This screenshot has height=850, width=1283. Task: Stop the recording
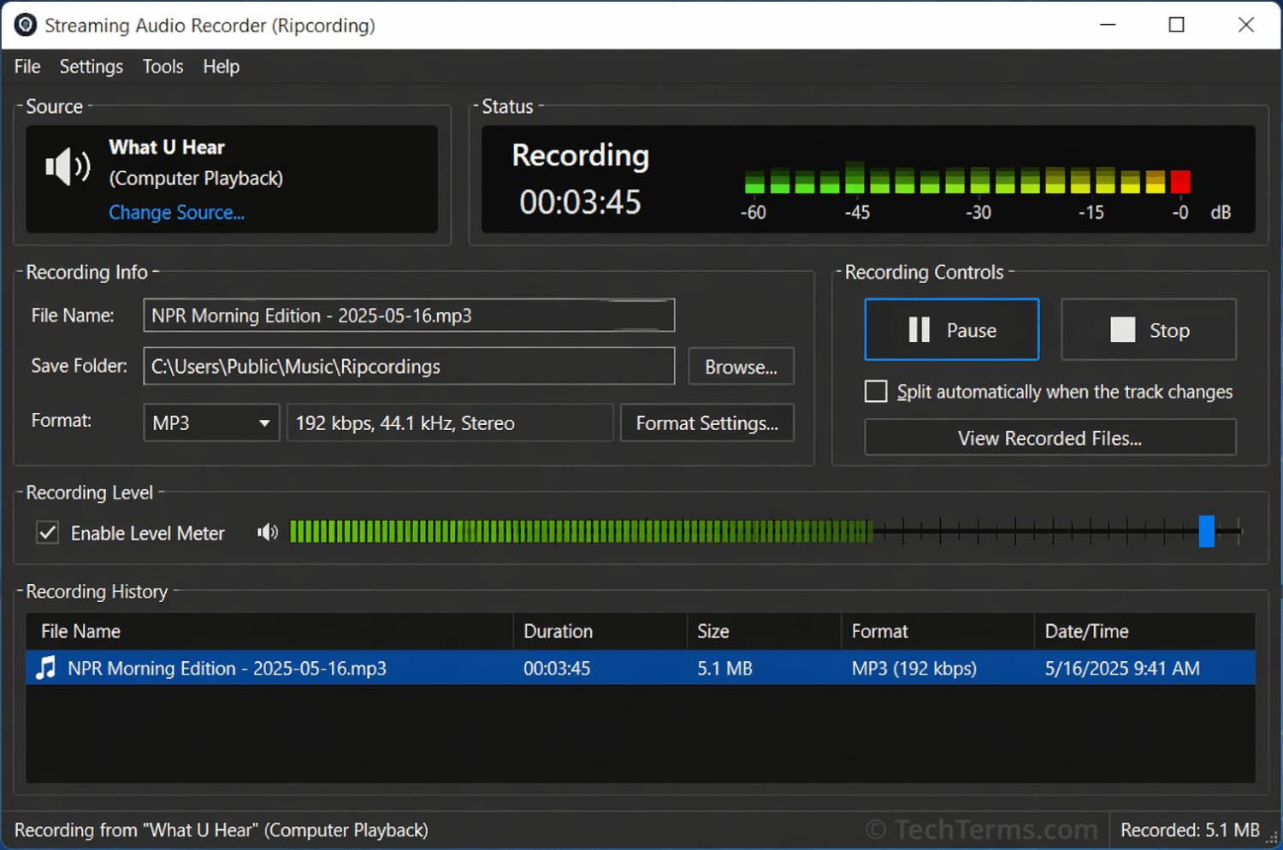pos(1149,330)
